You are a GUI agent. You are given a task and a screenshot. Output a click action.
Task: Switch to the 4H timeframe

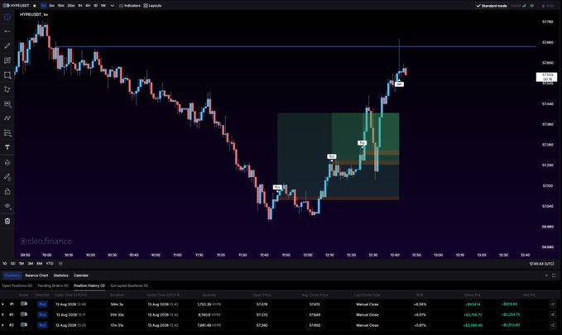88,6
